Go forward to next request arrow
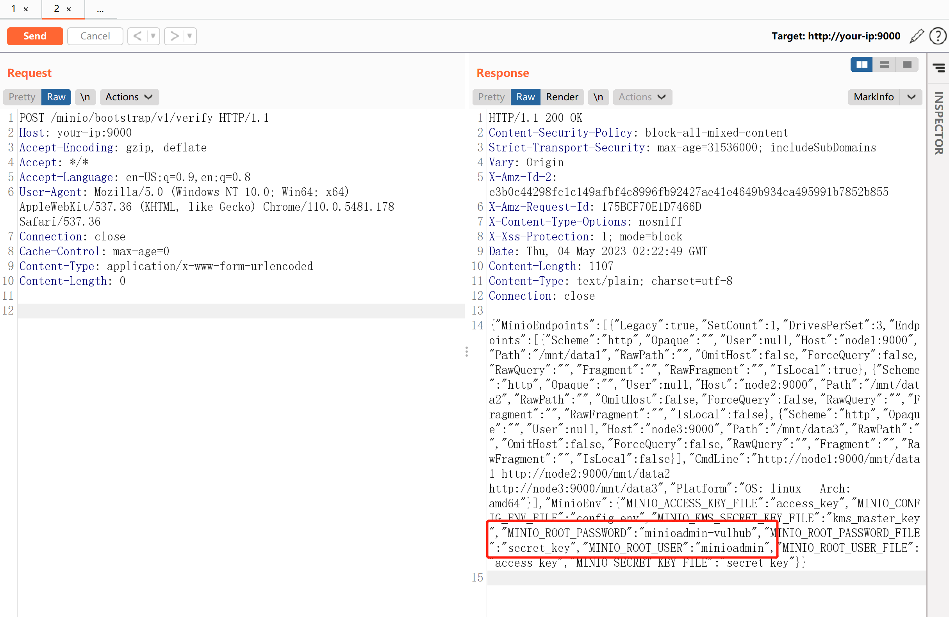 pos(174,36)
